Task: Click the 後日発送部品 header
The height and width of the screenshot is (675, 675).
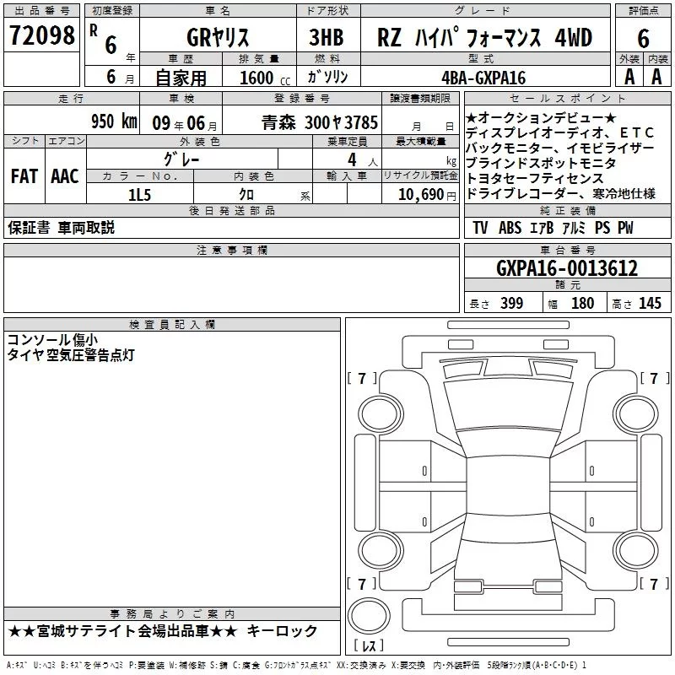Action: 231,210
